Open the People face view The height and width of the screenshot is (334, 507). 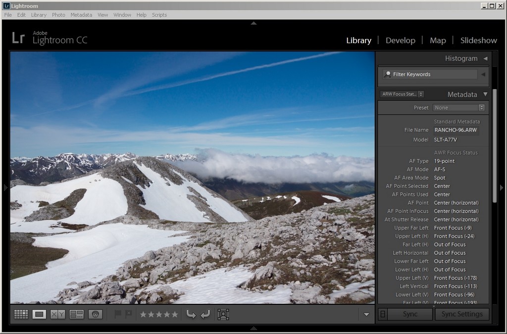click(95, 314)
